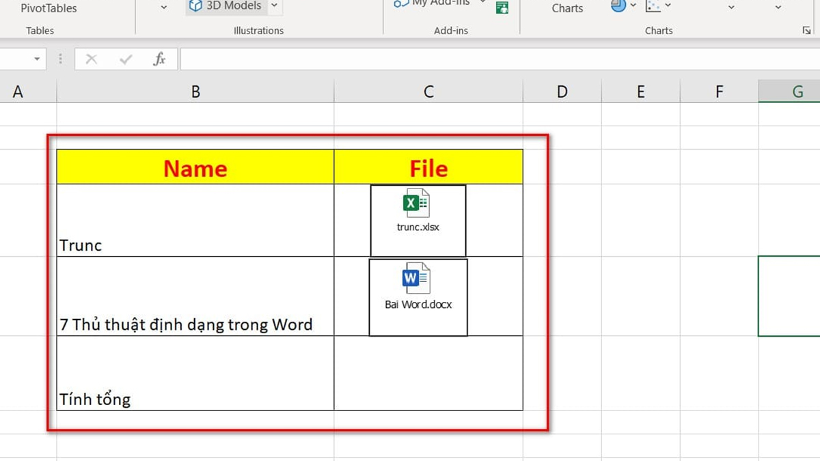
Task: Click the Cancel X in the formula bar
Action: tap(91, 59)
